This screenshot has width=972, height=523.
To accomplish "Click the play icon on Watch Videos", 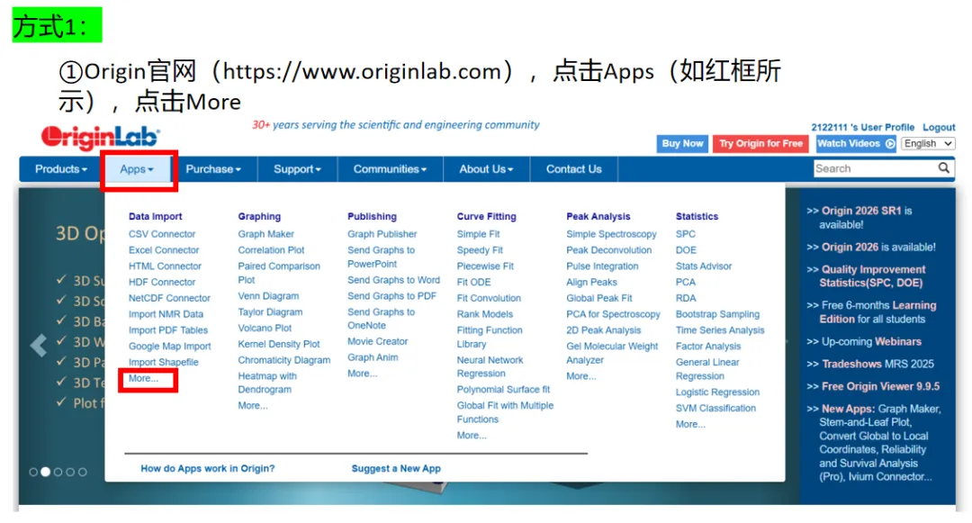I will tap(890, 144).
